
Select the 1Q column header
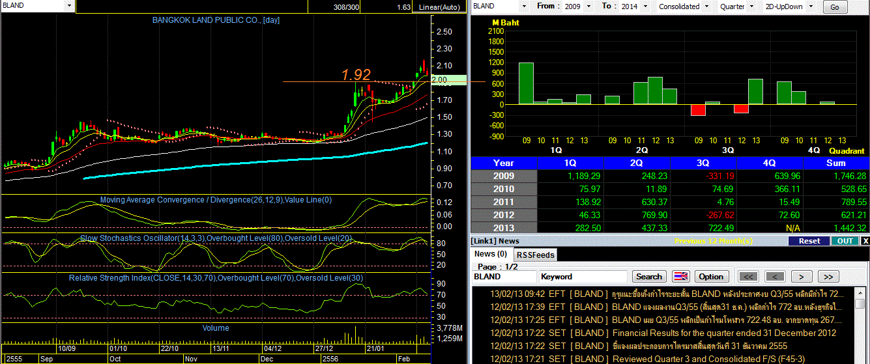point(570,163)
